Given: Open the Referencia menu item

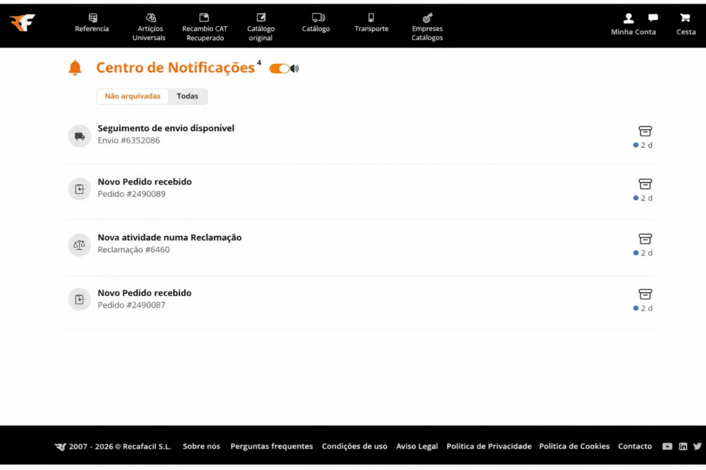Looking at the screenshot, I should 92,23.
